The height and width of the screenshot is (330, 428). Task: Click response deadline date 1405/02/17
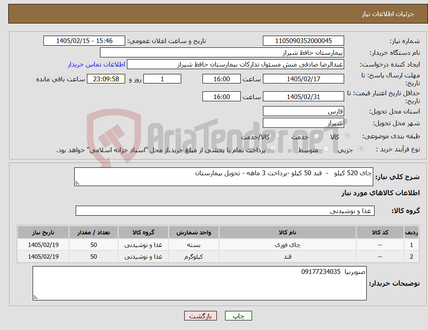pyautogui.click(x=303, y=79)
